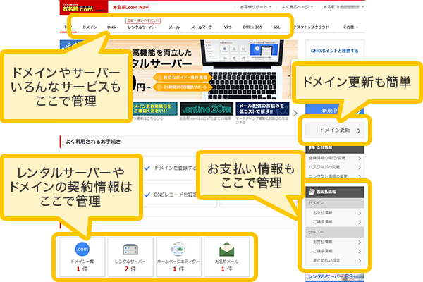
Task: Click the お名前.com logo
Action: click(x=84, y=7)
